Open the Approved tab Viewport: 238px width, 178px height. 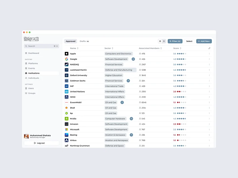[71, 41]
